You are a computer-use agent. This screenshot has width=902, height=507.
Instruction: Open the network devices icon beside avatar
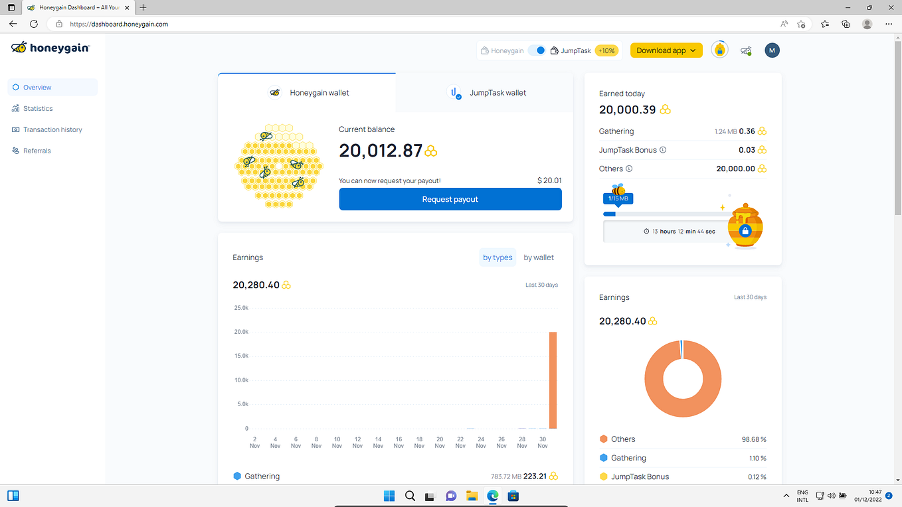[746, 50]
